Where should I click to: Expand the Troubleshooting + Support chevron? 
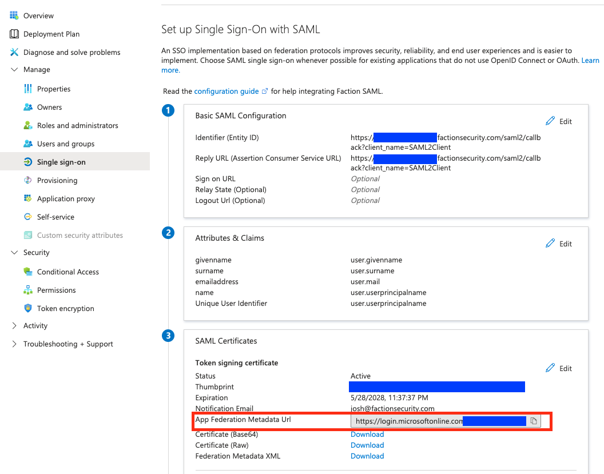click(x=14, y=344)
